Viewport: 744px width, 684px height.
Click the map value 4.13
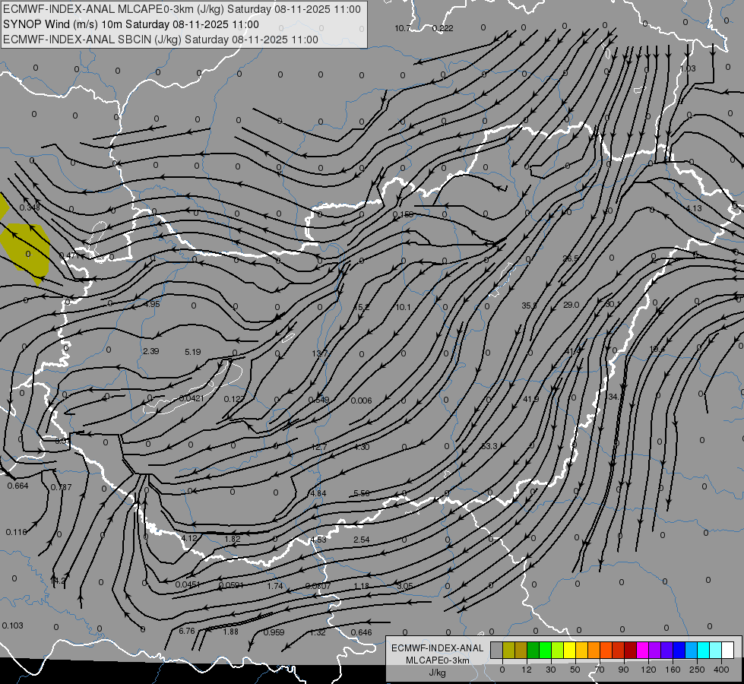tap(694, 208)
